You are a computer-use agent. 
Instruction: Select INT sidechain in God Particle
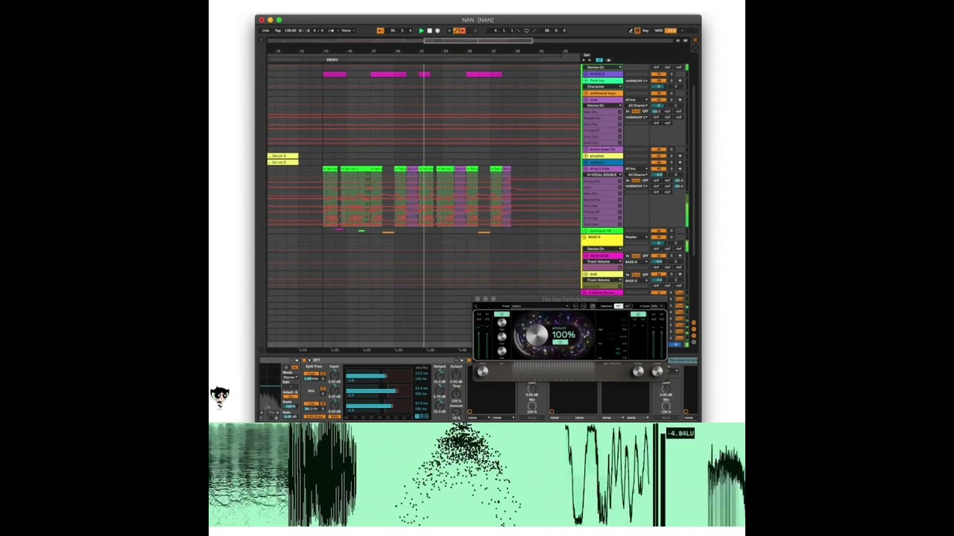[618, 306]
